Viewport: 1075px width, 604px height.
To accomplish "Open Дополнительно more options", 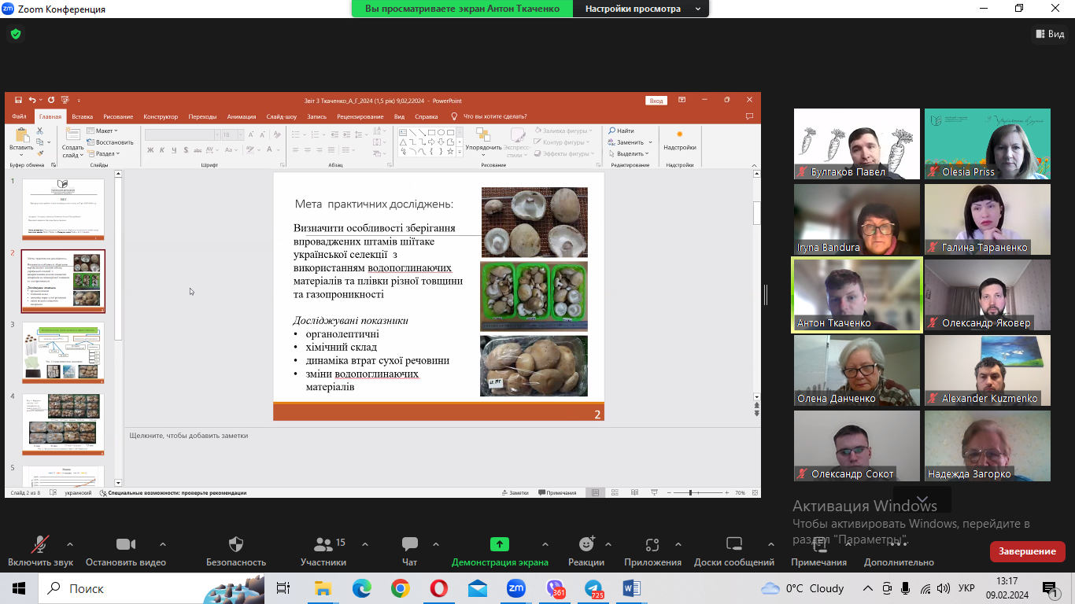I will (898, 551).
